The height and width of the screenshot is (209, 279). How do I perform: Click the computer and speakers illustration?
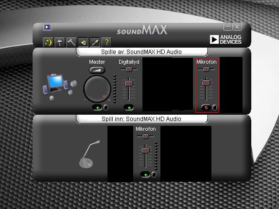[59, 87]
